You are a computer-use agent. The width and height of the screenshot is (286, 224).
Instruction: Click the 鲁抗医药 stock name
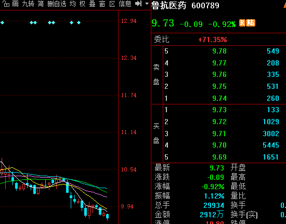click(x=168, y=5)
